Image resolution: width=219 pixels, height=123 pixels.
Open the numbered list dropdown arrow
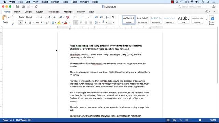(86, 17)
